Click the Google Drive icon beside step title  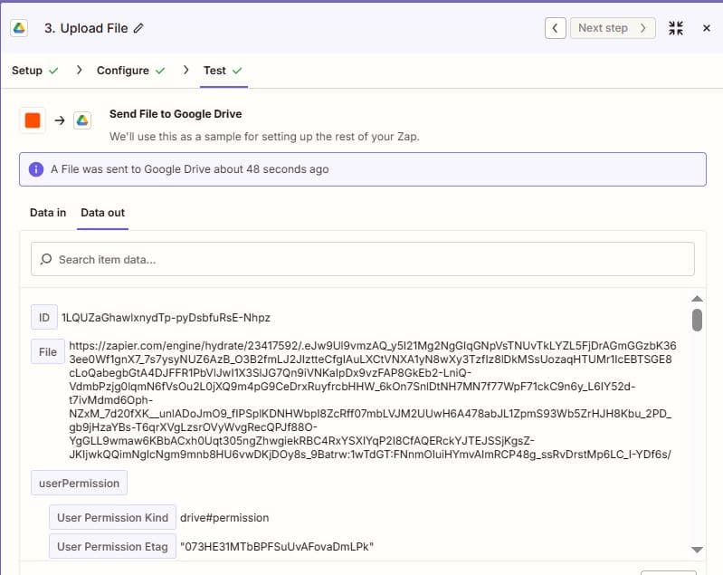tap(19, 28)
